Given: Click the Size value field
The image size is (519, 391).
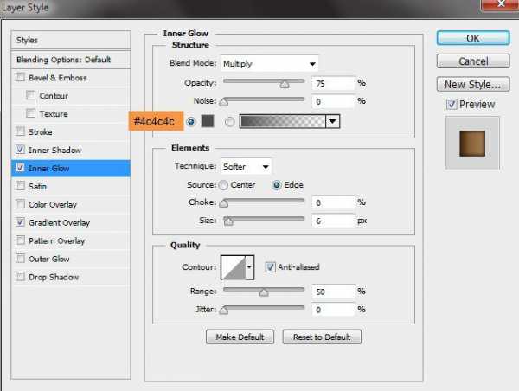Looking at the screenshot, I should point(333,221).
